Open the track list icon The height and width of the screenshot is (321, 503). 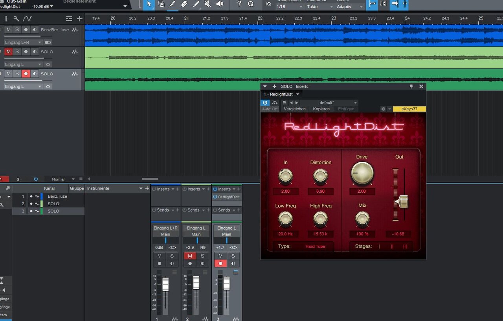pos(69,18)
